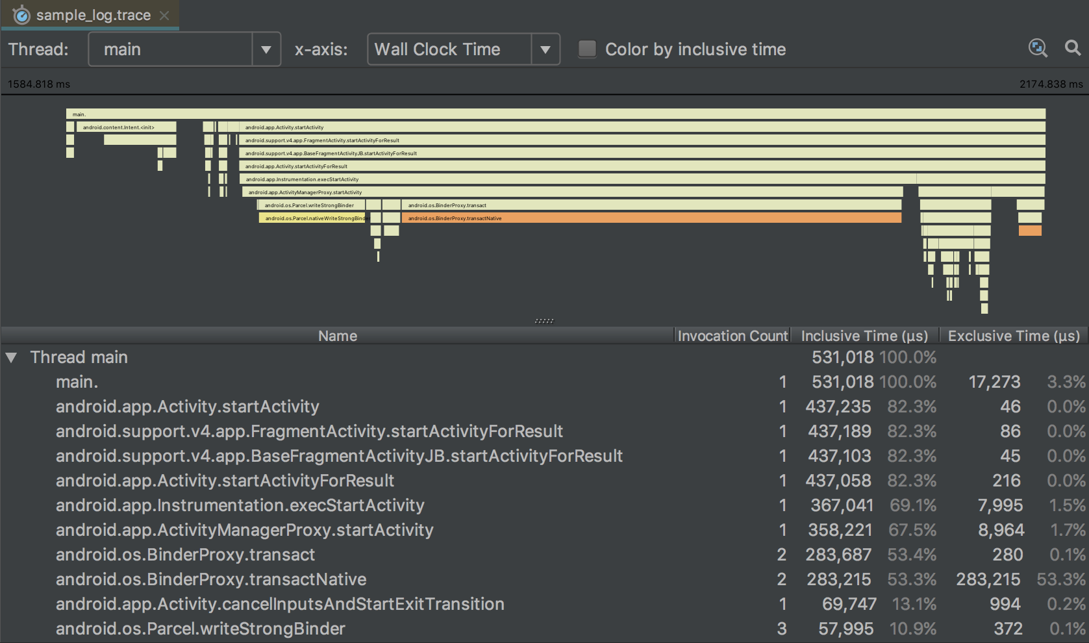Open the x-axis Wall Clock Time dropdown
Image resolution: width=1089 pixels, height=643 pixels.
(545, 49)
